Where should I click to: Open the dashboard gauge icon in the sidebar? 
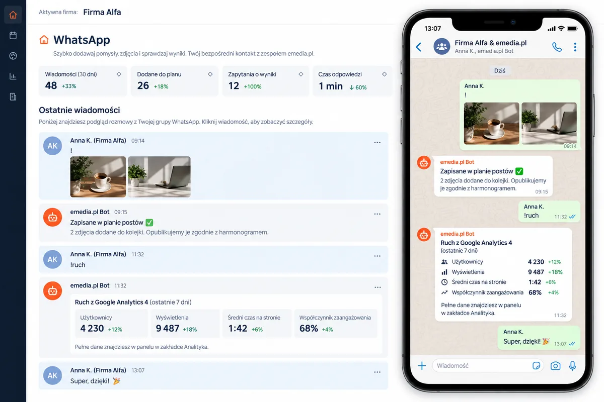tap(13, 56)
